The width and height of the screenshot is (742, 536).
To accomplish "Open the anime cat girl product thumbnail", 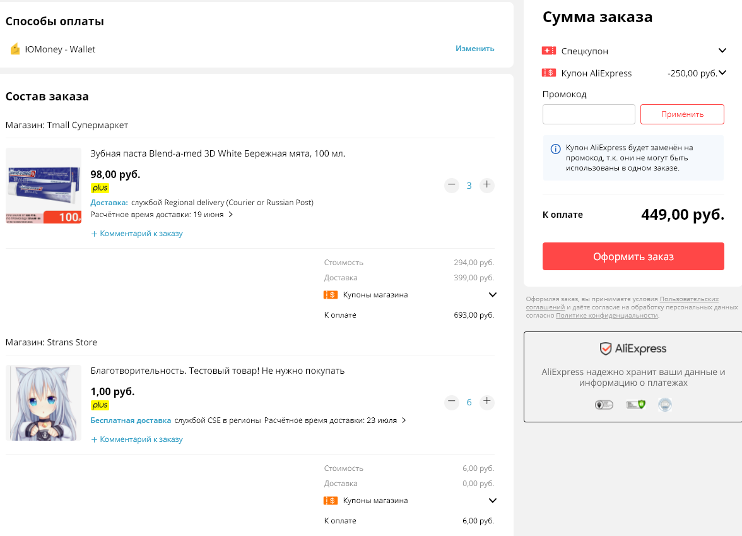I will (x=44, y=403).
